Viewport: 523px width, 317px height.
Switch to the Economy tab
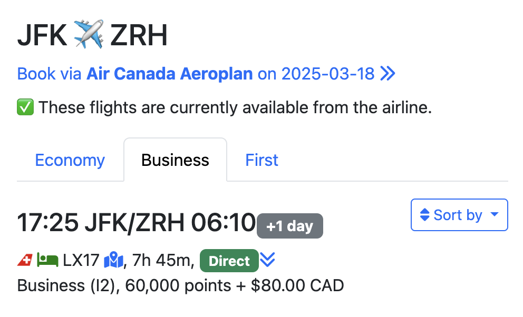70,160
